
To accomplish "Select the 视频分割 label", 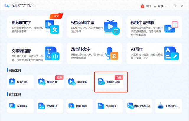I will coord(22,82).
